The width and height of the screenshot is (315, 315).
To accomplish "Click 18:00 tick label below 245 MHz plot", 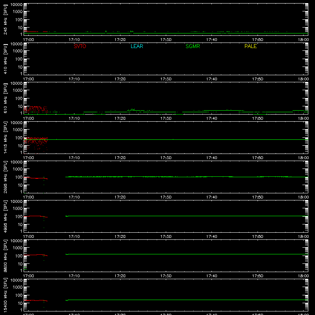I will click(303, 40).
